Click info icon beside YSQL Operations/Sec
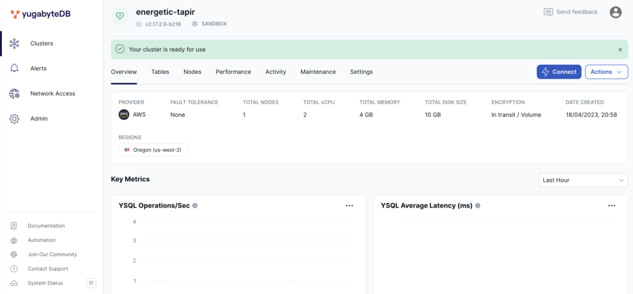Image resolution: width=633 pixels, height=294 pixels. click(195, 206)
